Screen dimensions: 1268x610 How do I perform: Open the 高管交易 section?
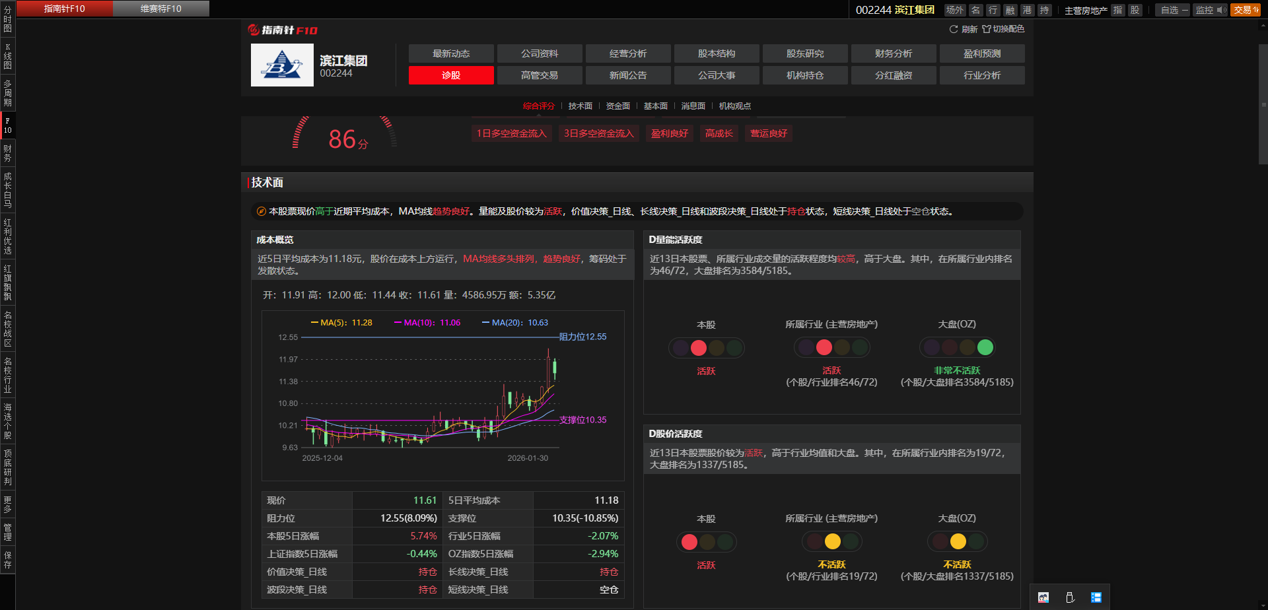540,75
